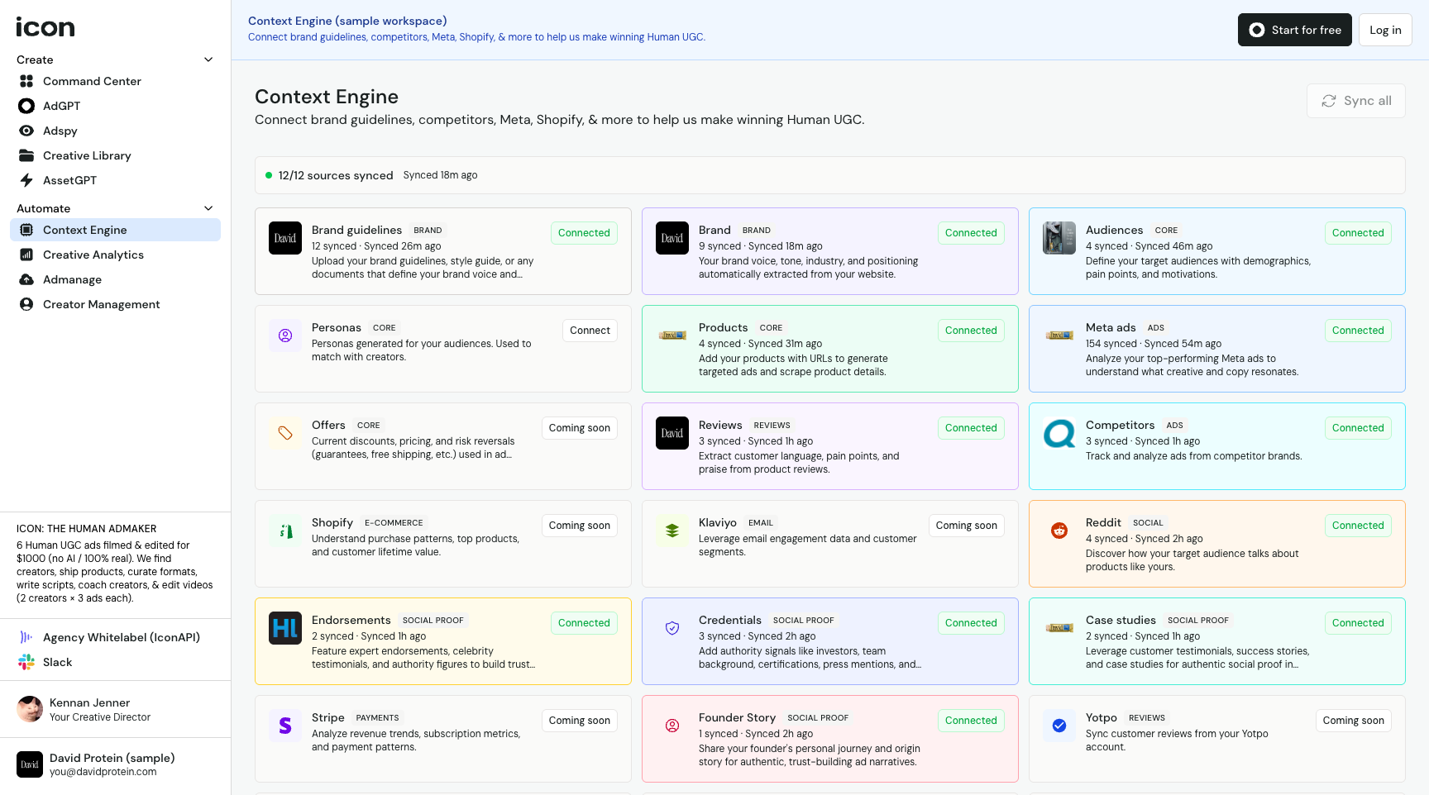The height and width of the screenshot is (795, 1429).
Task: Click the E-COMMERCE tag on Shopify card
Action: (x=394, y=522)
